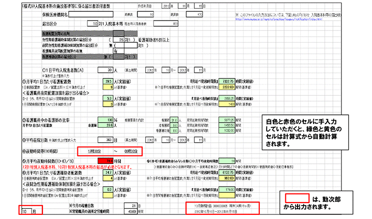Select yellow cell 2222.00 基準値
Image resolution: width=372 pixels, height=219 pixels.
coord(227,87)
